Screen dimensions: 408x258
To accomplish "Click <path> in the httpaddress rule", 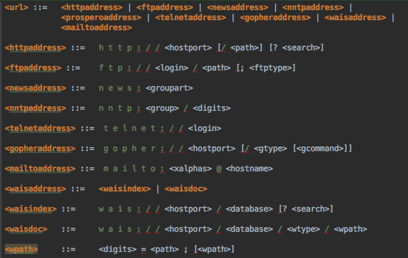I will [245, 48].
